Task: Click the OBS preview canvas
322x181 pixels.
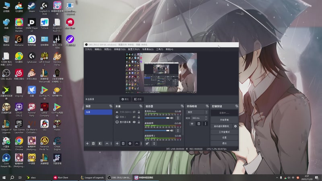Action: pos(161,73)
